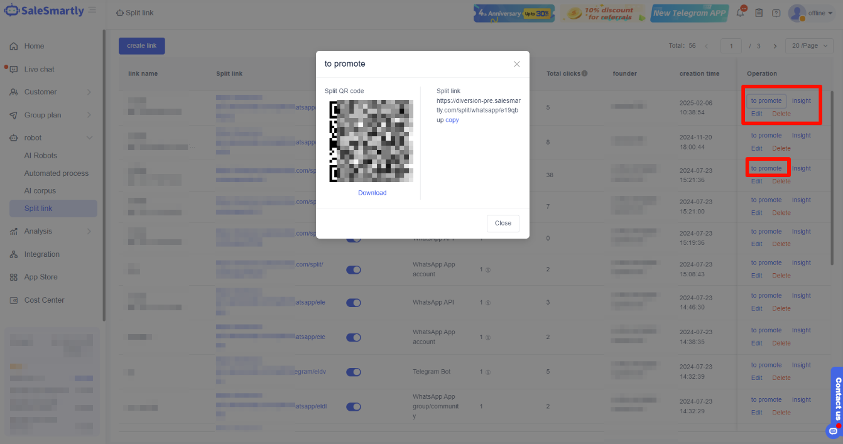
Task: Edit the link created at 15:21:00
Action: tap(757, 213)
